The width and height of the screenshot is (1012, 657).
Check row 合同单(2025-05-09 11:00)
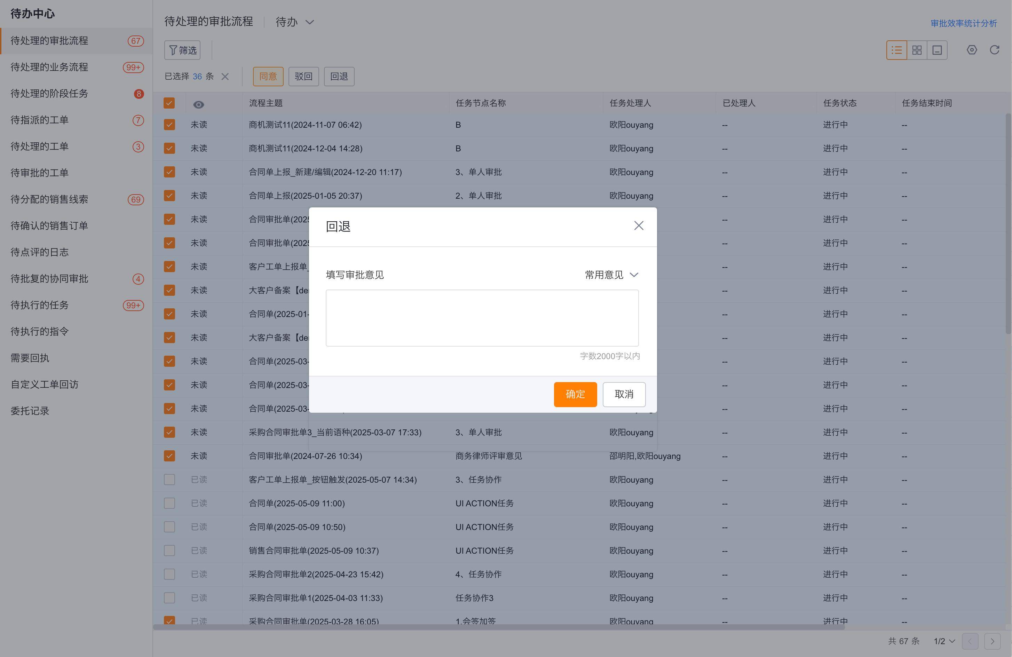pos(169,503)
